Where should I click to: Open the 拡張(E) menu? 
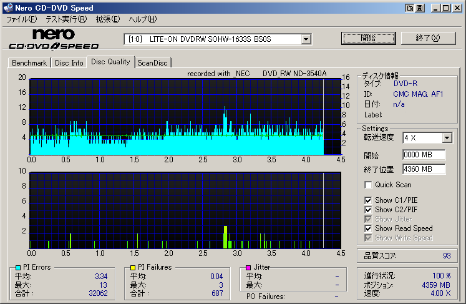point(107,19)
